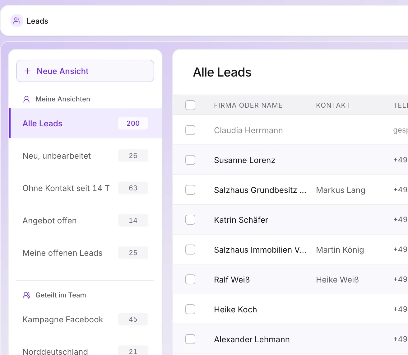
Task: Open lead Claudia Herrmann
Action: coord(248,130)
